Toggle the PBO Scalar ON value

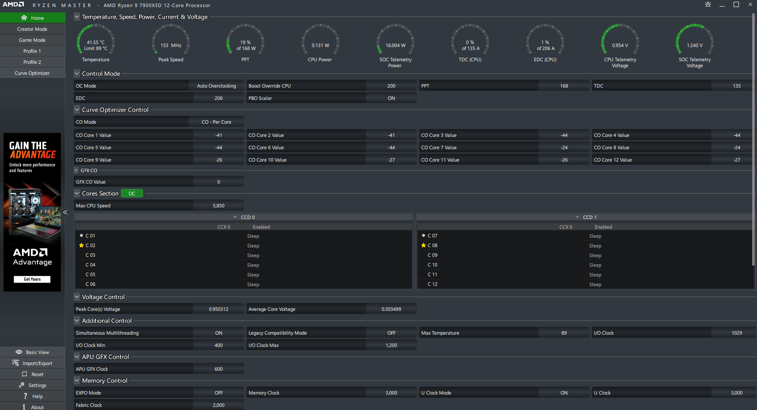tap(391, 98)
